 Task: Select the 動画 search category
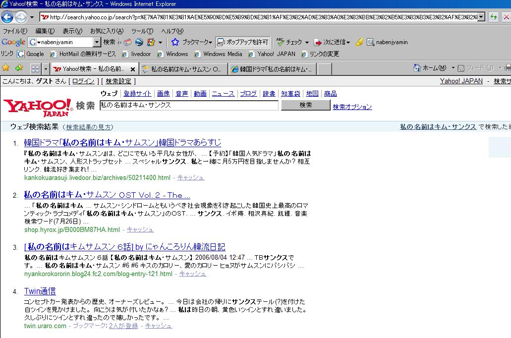(x=200, y=94)
